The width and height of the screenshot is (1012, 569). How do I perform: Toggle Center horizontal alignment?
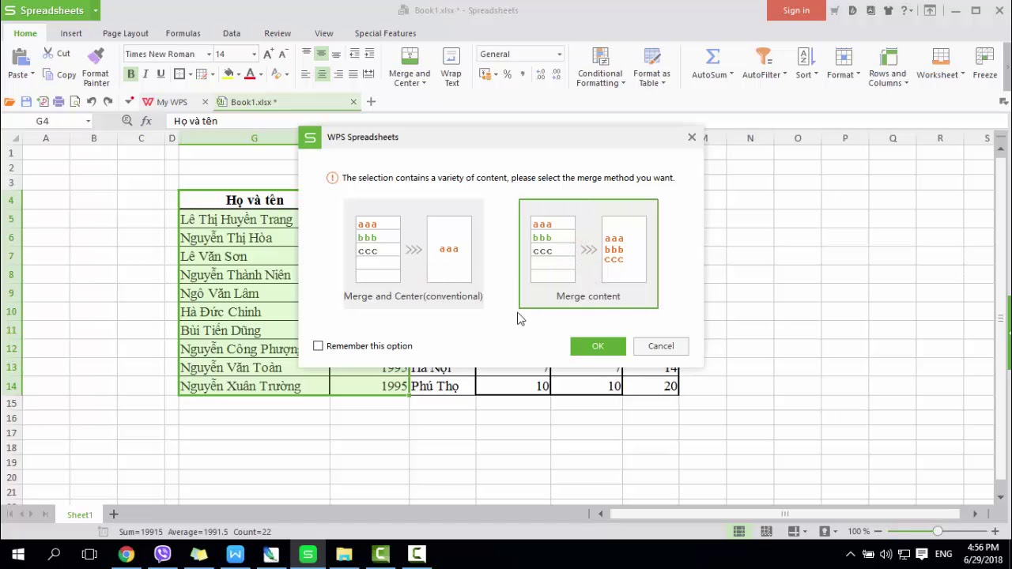322,74
